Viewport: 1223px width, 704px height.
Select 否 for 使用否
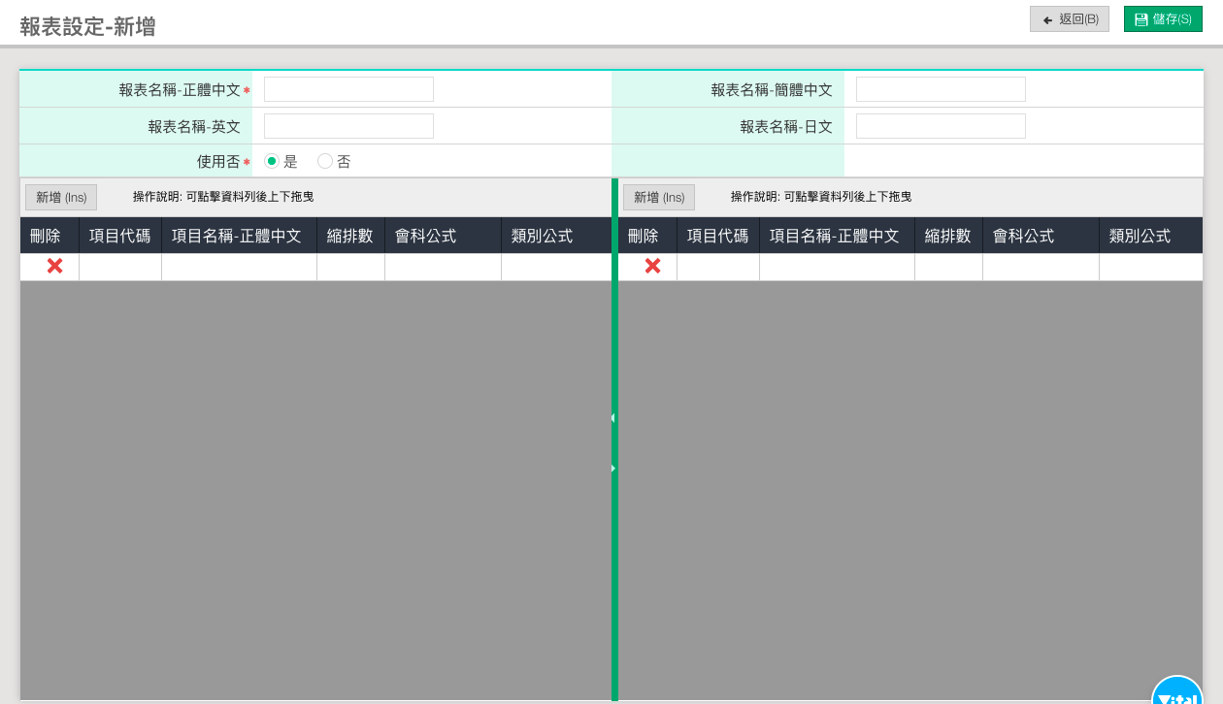pos(325,161)
